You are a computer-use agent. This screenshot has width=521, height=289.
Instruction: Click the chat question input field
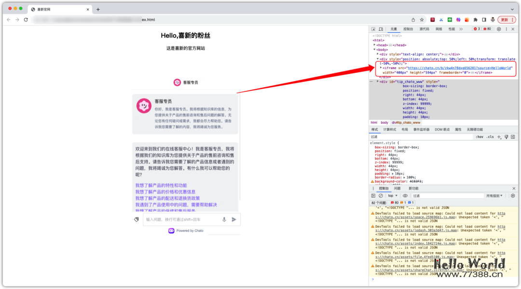click(x=181, y=219)
